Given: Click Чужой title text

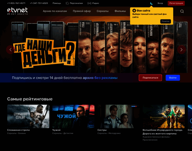Looking at the screenshot, I should (x=56, y=130).
